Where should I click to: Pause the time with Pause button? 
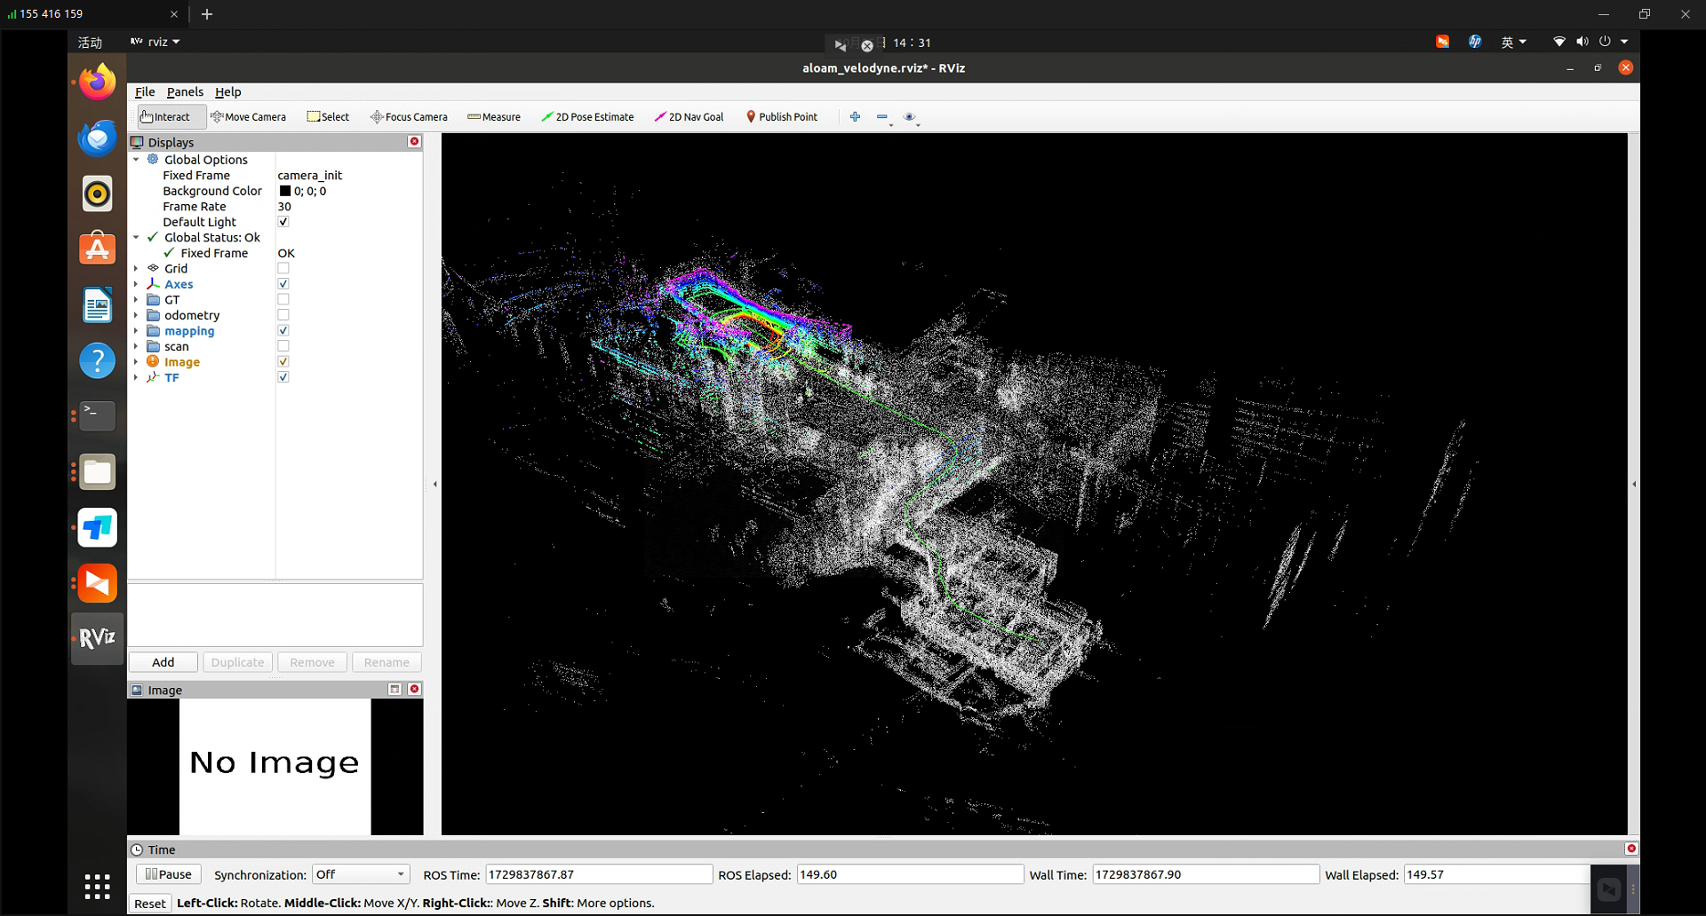(x=169, y=875)
